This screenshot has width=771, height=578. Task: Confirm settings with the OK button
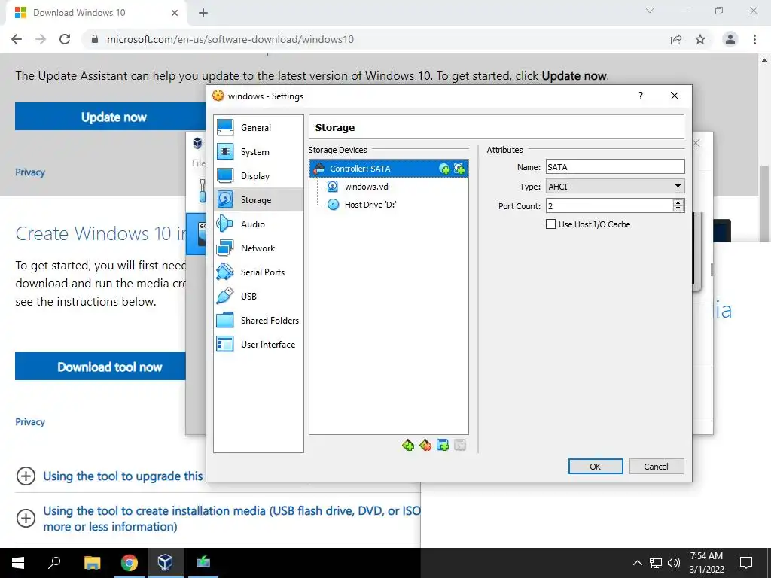coord(596,467)
